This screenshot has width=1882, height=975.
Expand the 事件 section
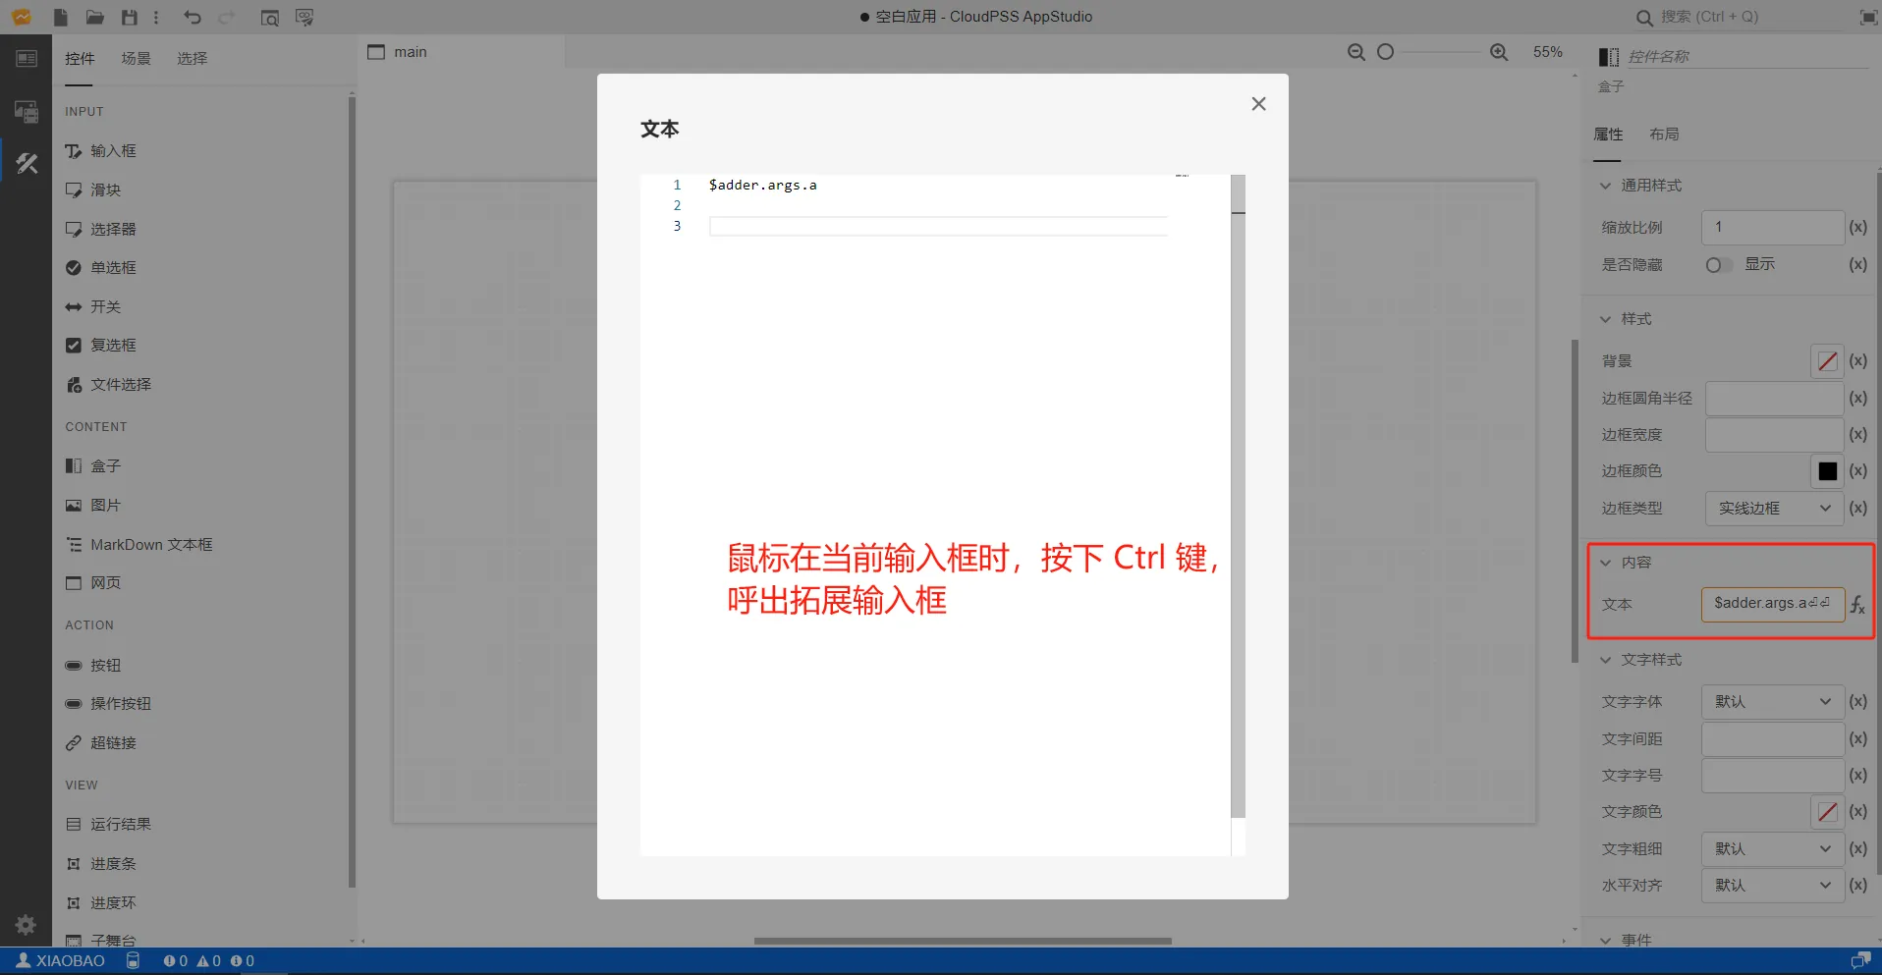click(1605, 941)
